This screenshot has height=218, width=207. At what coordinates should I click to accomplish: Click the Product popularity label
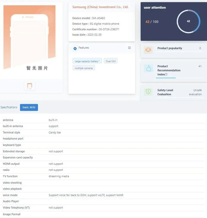pyautogui.click(x=170, y=48)
